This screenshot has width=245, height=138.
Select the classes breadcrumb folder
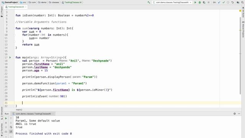[x=54, y=2]
